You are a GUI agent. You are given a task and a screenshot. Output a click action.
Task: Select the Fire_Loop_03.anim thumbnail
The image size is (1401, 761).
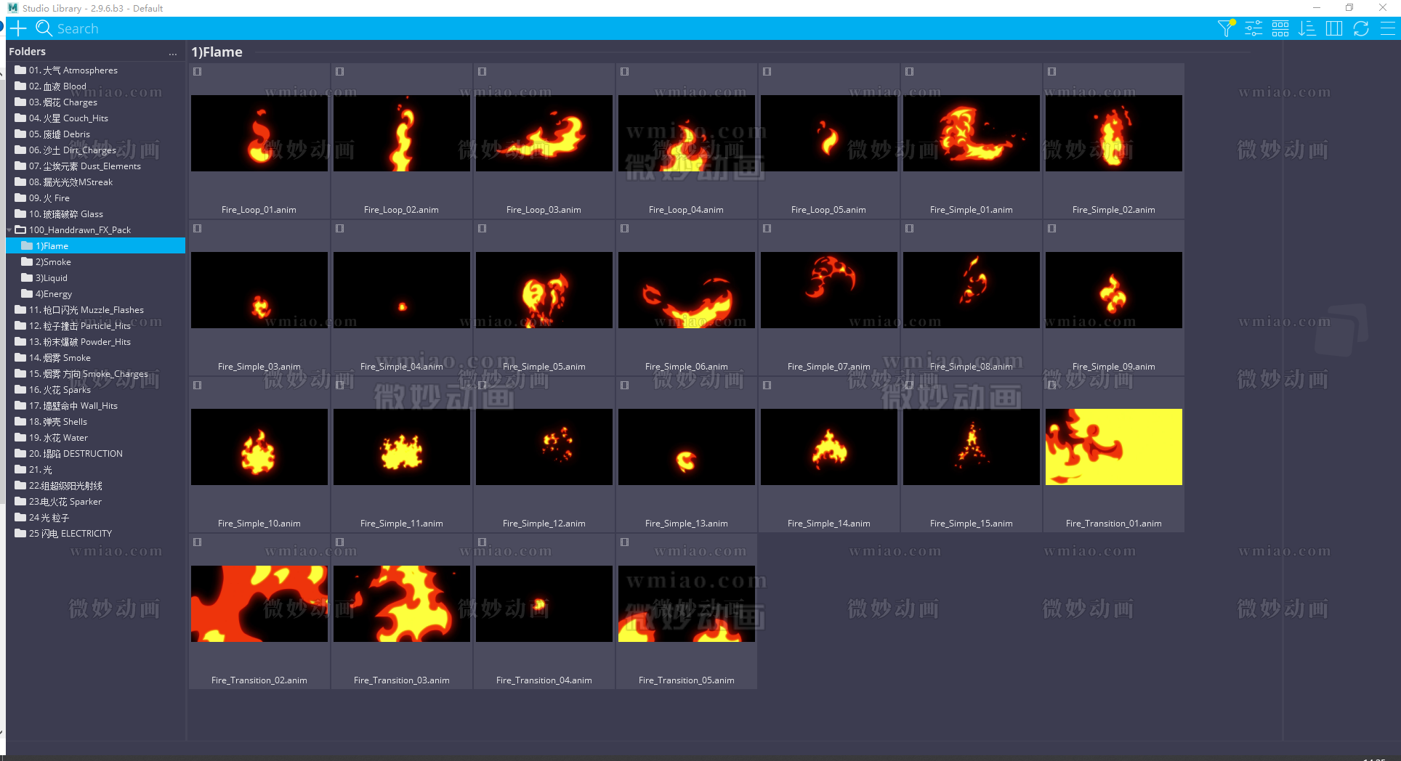point(544,134)
